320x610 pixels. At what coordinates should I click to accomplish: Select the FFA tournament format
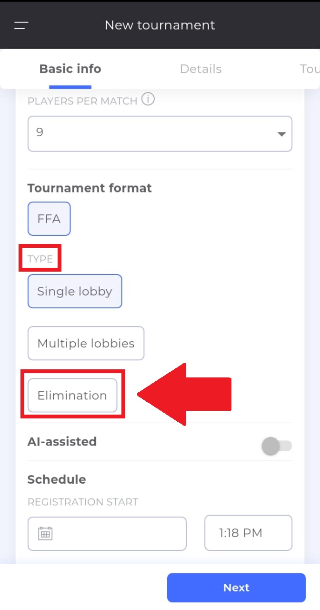[49, 219]
